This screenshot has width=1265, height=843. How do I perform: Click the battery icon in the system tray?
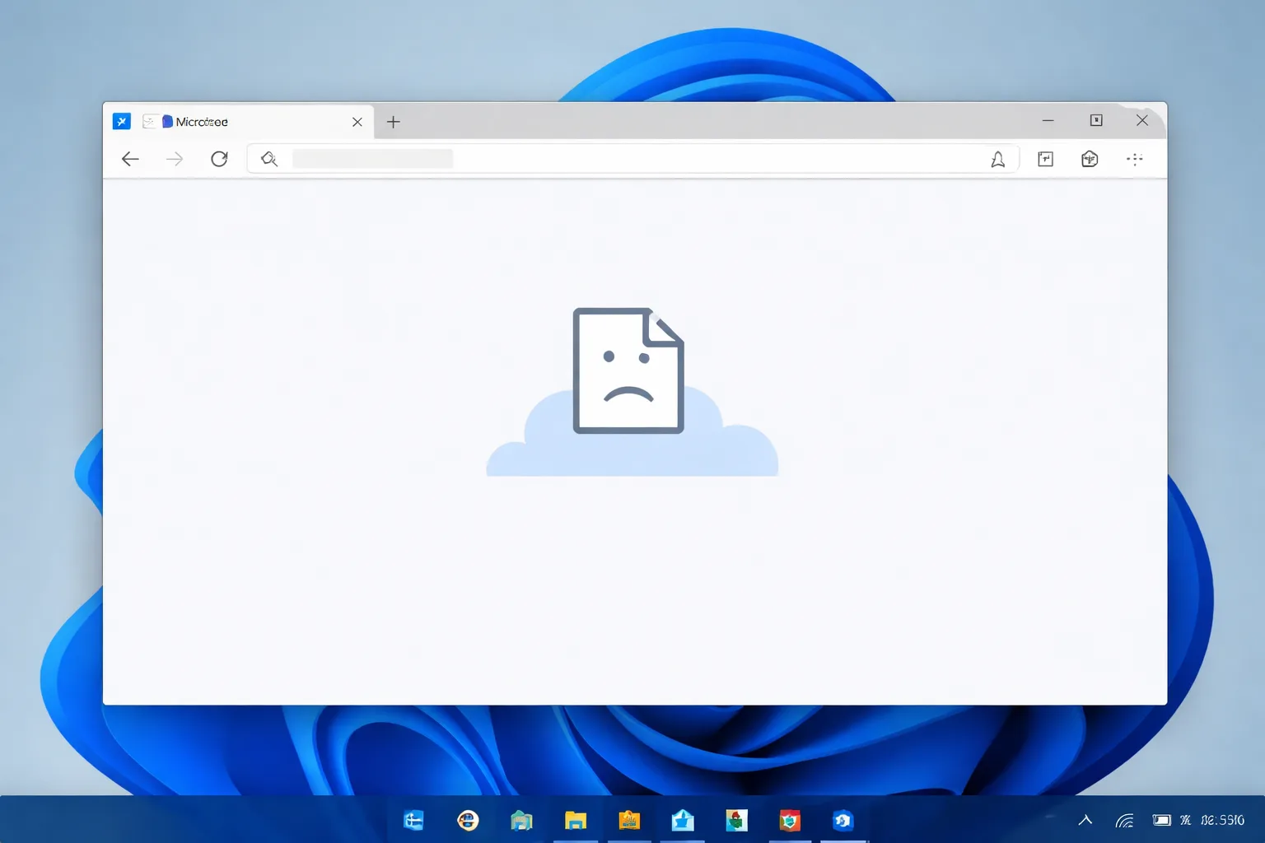point(1161,820)
